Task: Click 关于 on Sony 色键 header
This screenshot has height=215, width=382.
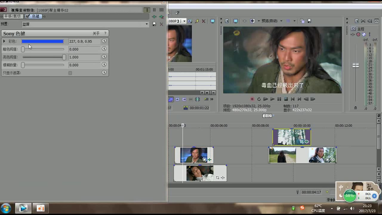Action: click(96, 33)
